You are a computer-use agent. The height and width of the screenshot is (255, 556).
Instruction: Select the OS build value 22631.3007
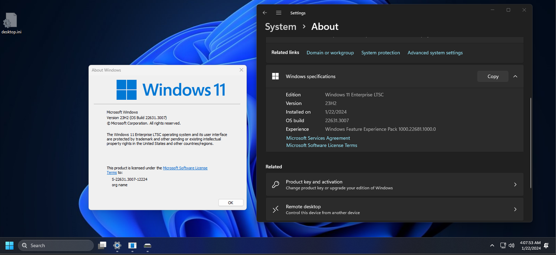coord(337,121)
